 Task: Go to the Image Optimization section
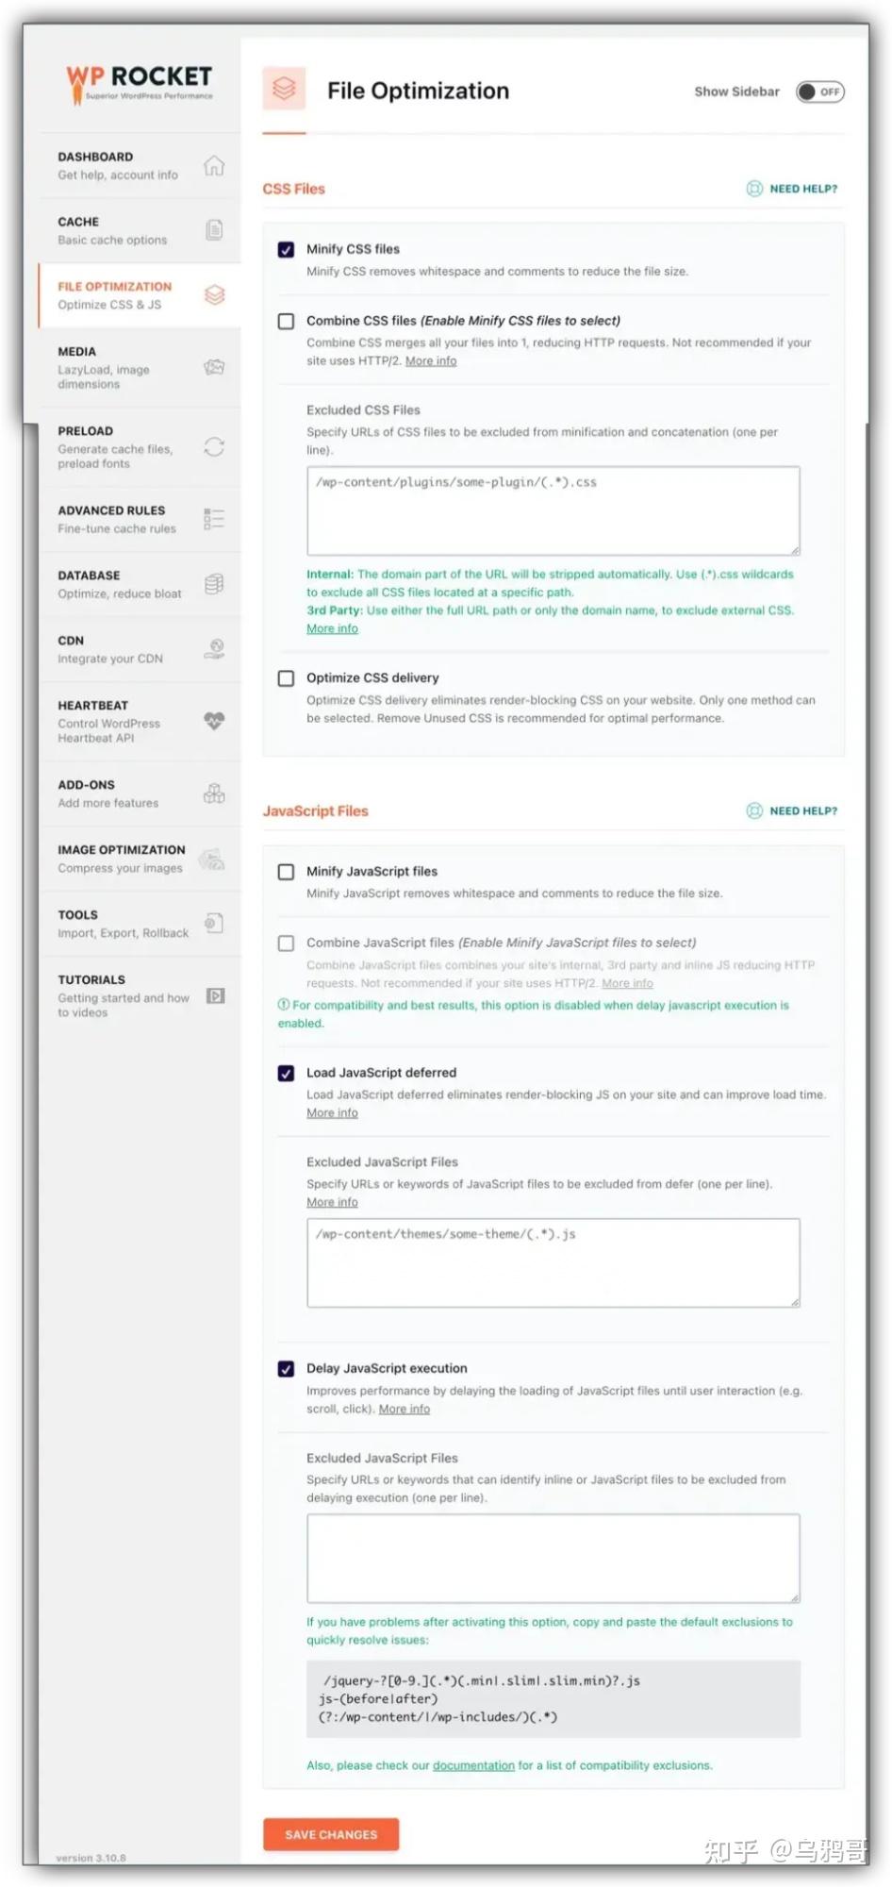tap(121, 850)
